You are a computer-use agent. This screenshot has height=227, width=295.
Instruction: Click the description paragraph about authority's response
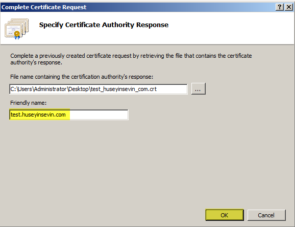click(x=131, y=59)
